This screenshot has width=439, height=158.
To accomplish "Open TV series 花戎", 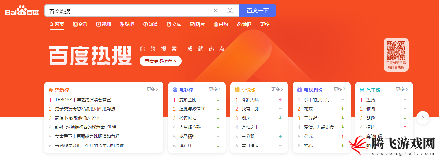I will coord(308,109).
